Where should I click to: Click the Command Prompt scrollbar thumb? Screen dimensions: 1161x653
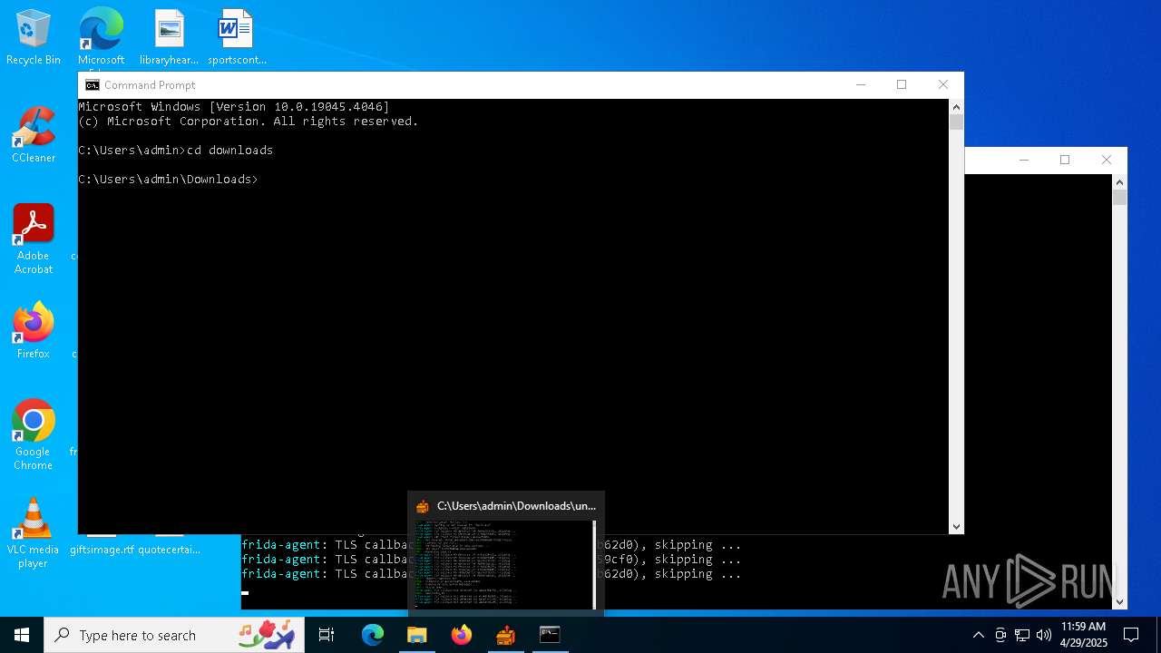point(956,122)
